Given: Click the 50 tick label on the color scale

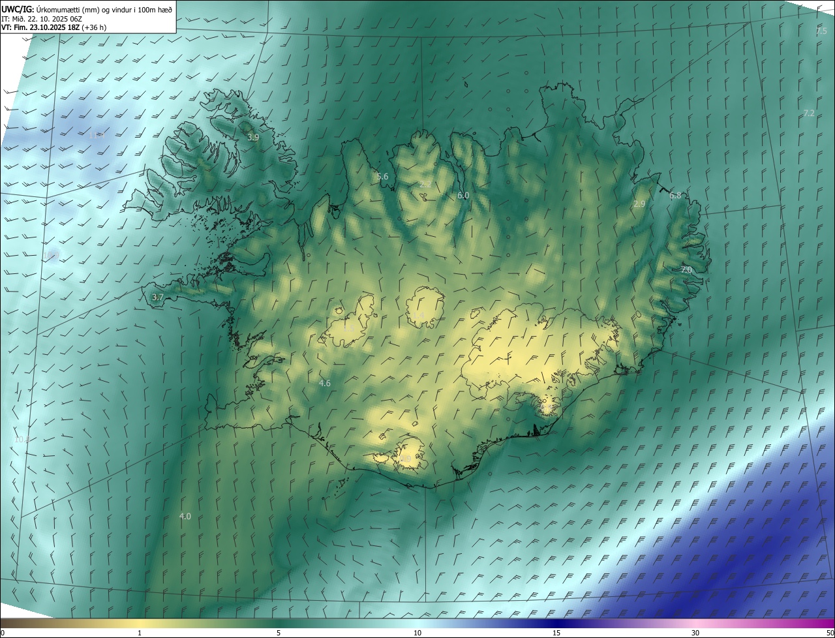Looking at the screenshot, I should tap(830, 633).
